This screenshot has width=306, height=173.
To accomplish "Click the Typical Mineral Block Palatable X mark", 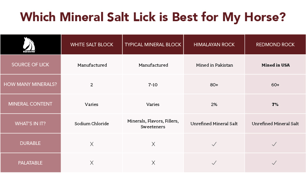I will pyautogui.click(x=153, y=163).
